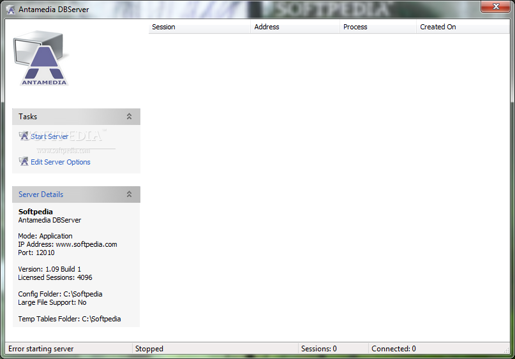Click the Edit Server Options icon
Viewport: 515px width, 359px height.
(24, 161)
